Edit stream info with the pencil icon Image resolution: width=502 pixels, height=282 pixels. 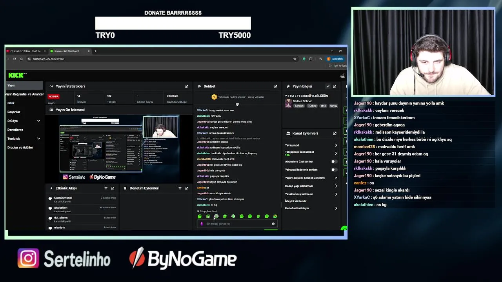328,86
